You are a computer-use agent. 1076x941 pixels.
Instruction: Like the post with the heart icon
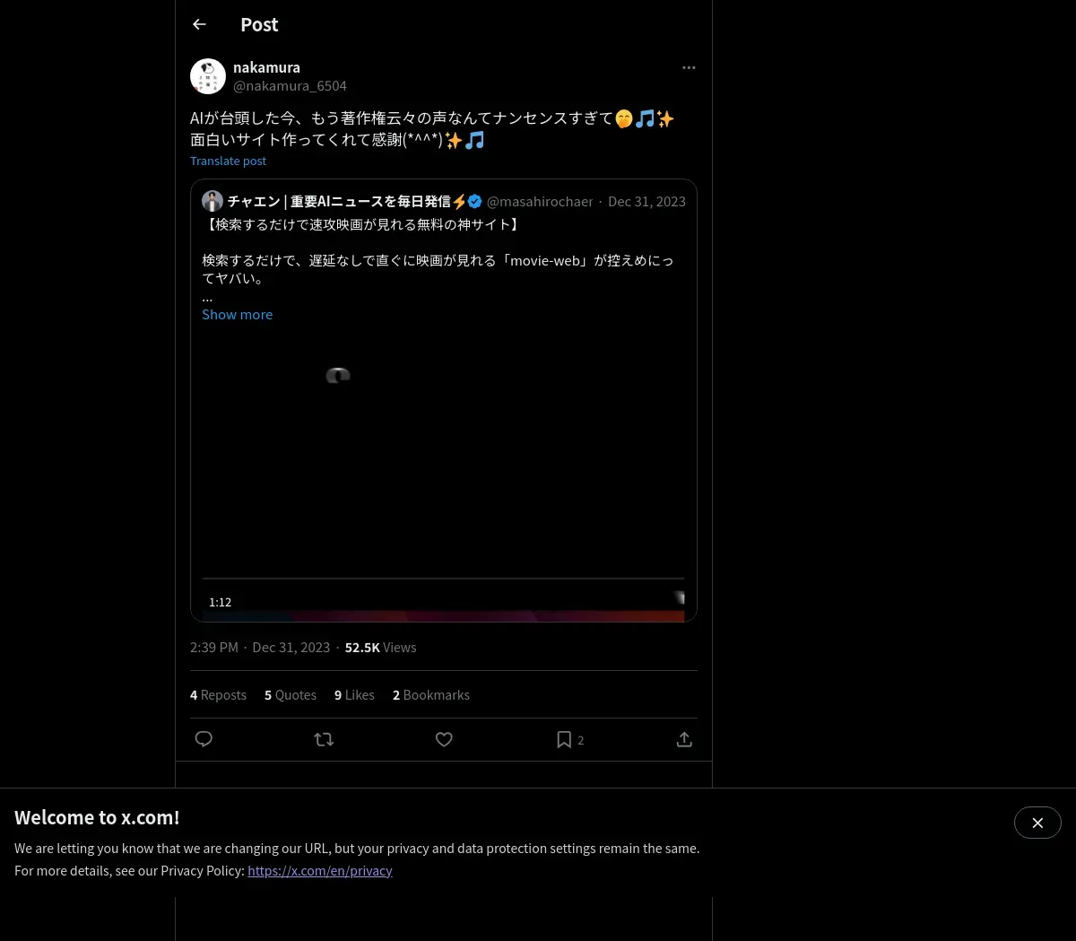click(444, 739)
